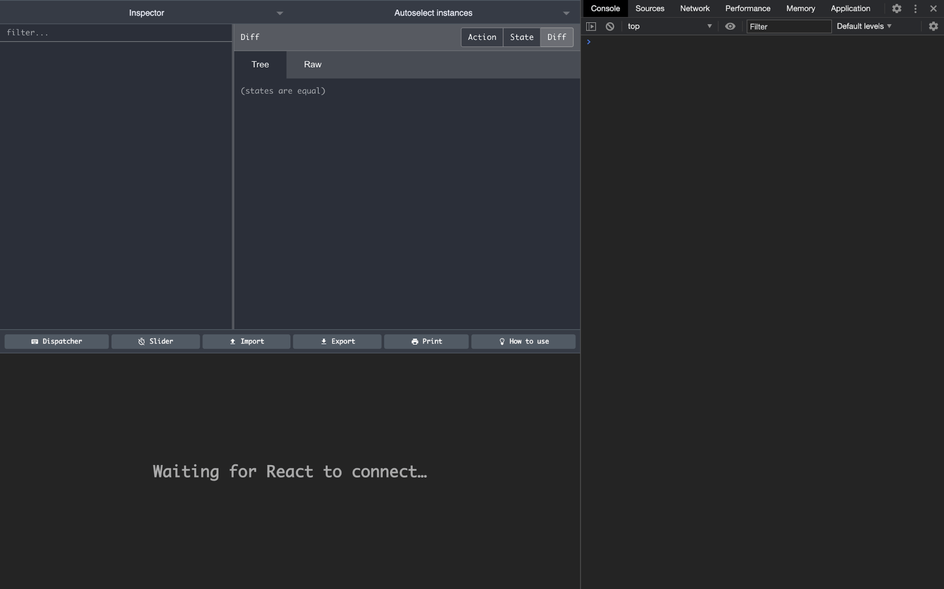Open the Network panel
944x589 pixels.
pos(694,8)
